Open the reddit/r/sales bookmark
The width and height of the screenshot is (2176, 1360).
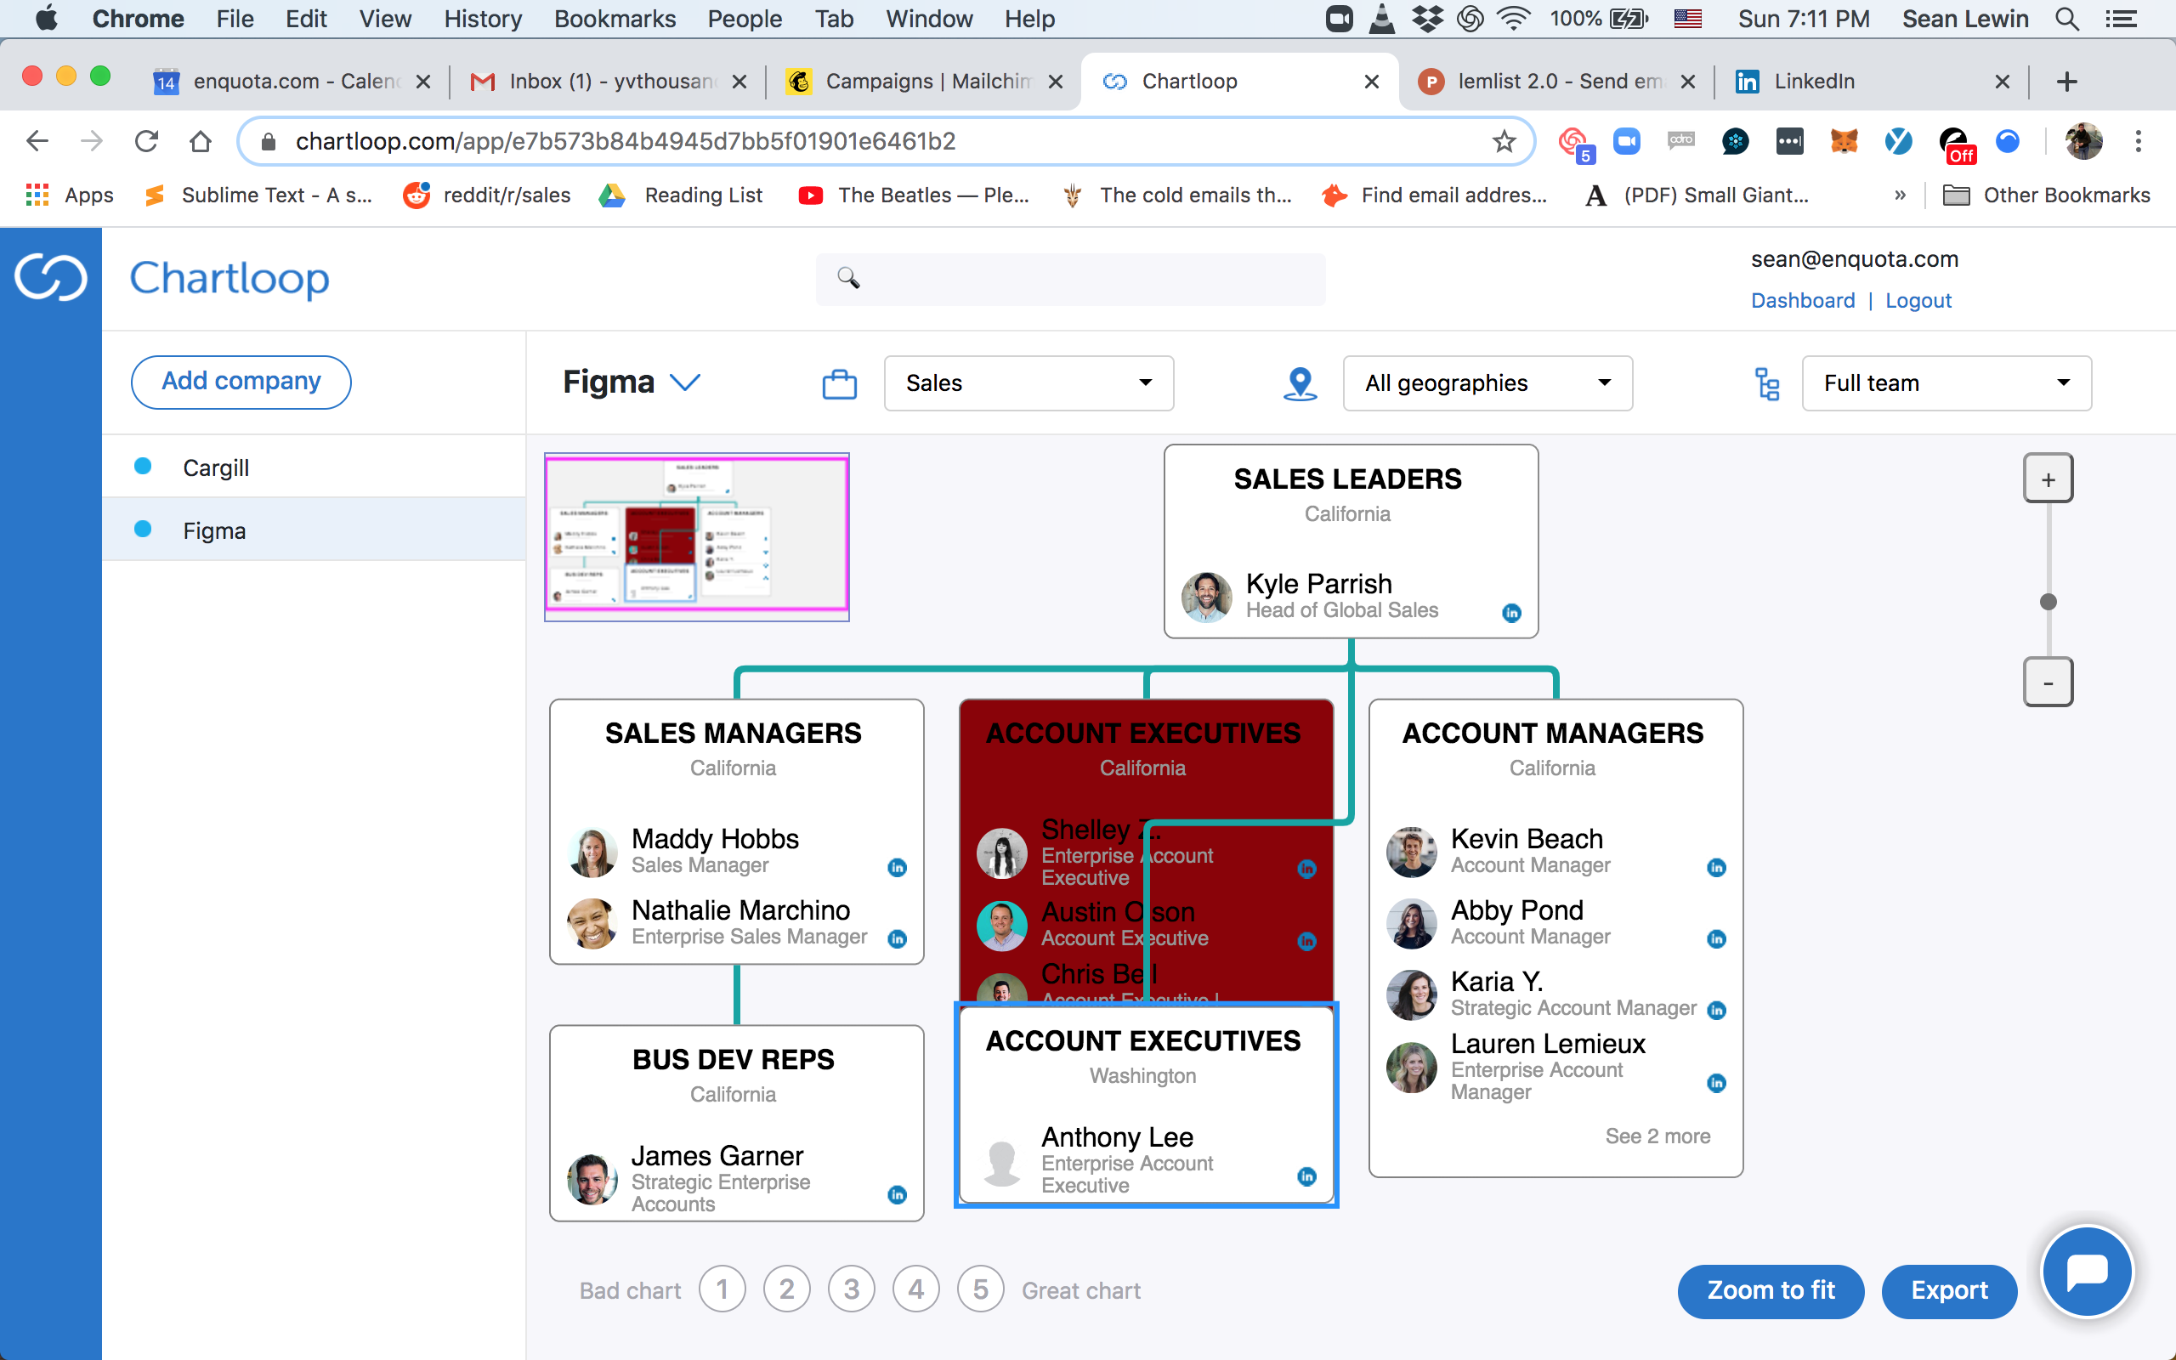(x=487, y=195)
